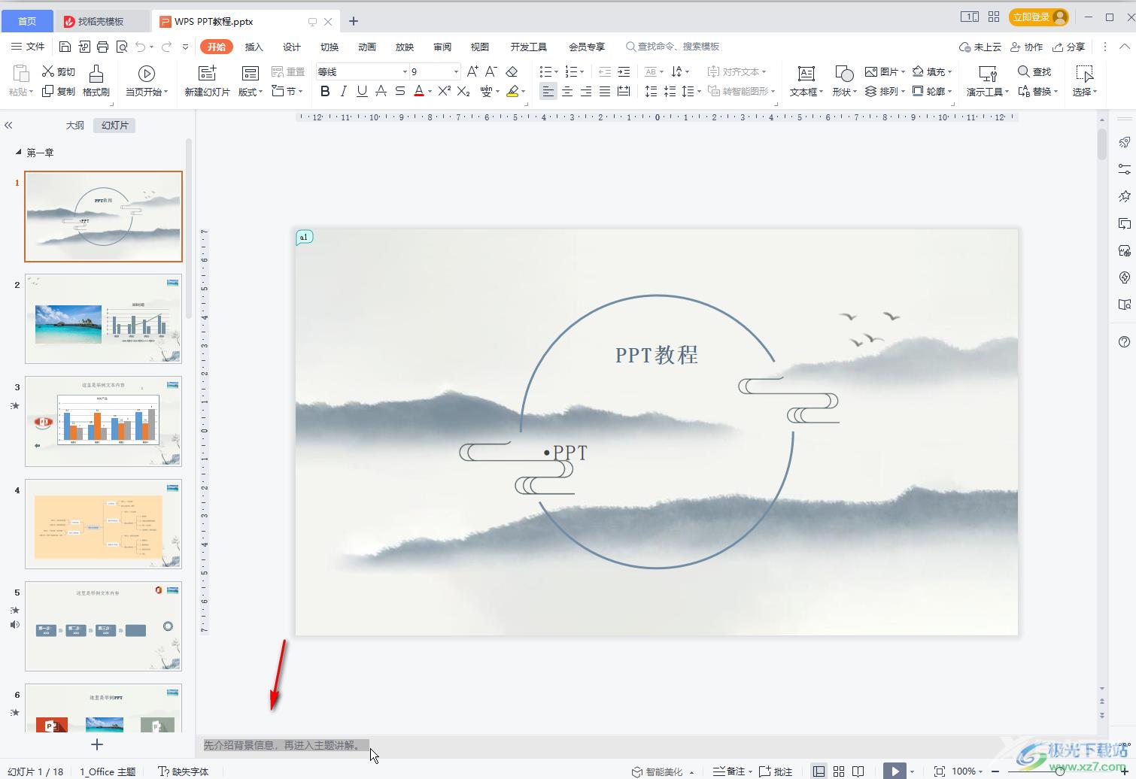Open the 动画 ribbon tab
The image size is (1136, 779).
[x=367, y=47]
